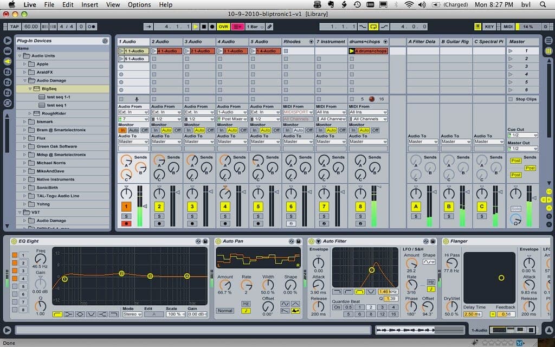The height and width of the screenshot is (347, 555).
Task: Click the Auto Pan Normal phase button
Action: tap(225, 311)
